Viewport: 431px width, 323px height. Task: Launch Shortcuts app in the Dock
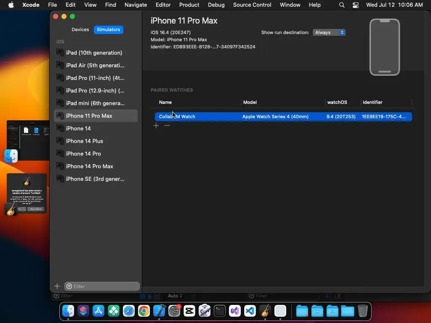tap(83, 311)
